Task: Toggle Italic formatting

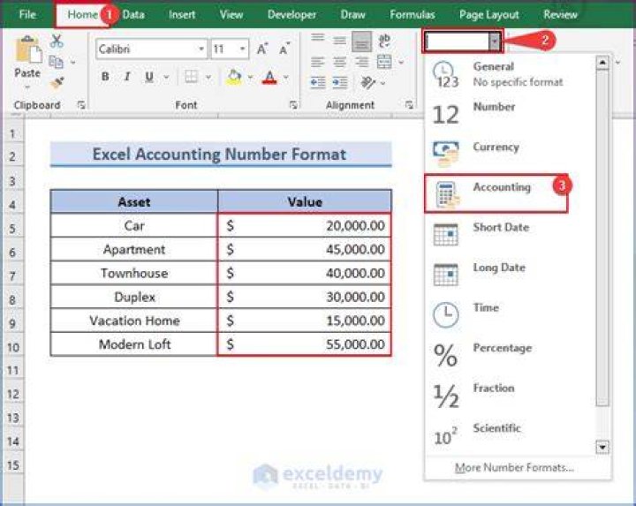Action: (127, 76)
